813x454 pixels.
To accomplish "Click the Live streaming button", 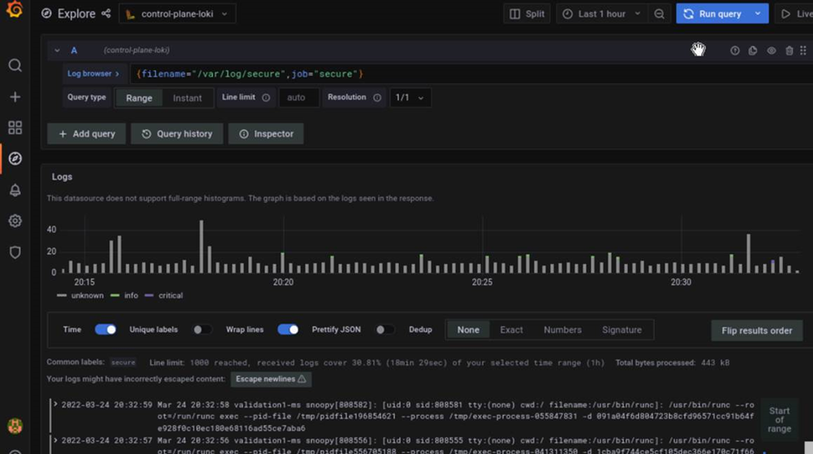I will tap(794, 14).
